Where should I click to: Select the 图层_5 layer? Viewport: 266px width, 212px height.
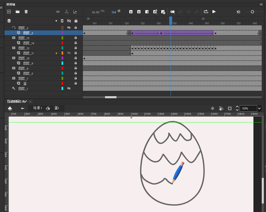pyautogui.click(x=28, y=74)
